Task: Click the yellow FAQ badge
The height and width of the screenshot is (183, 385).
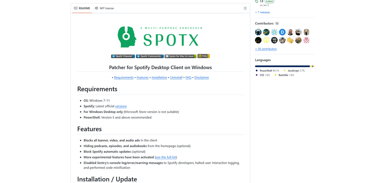Action: click(204, 56)
